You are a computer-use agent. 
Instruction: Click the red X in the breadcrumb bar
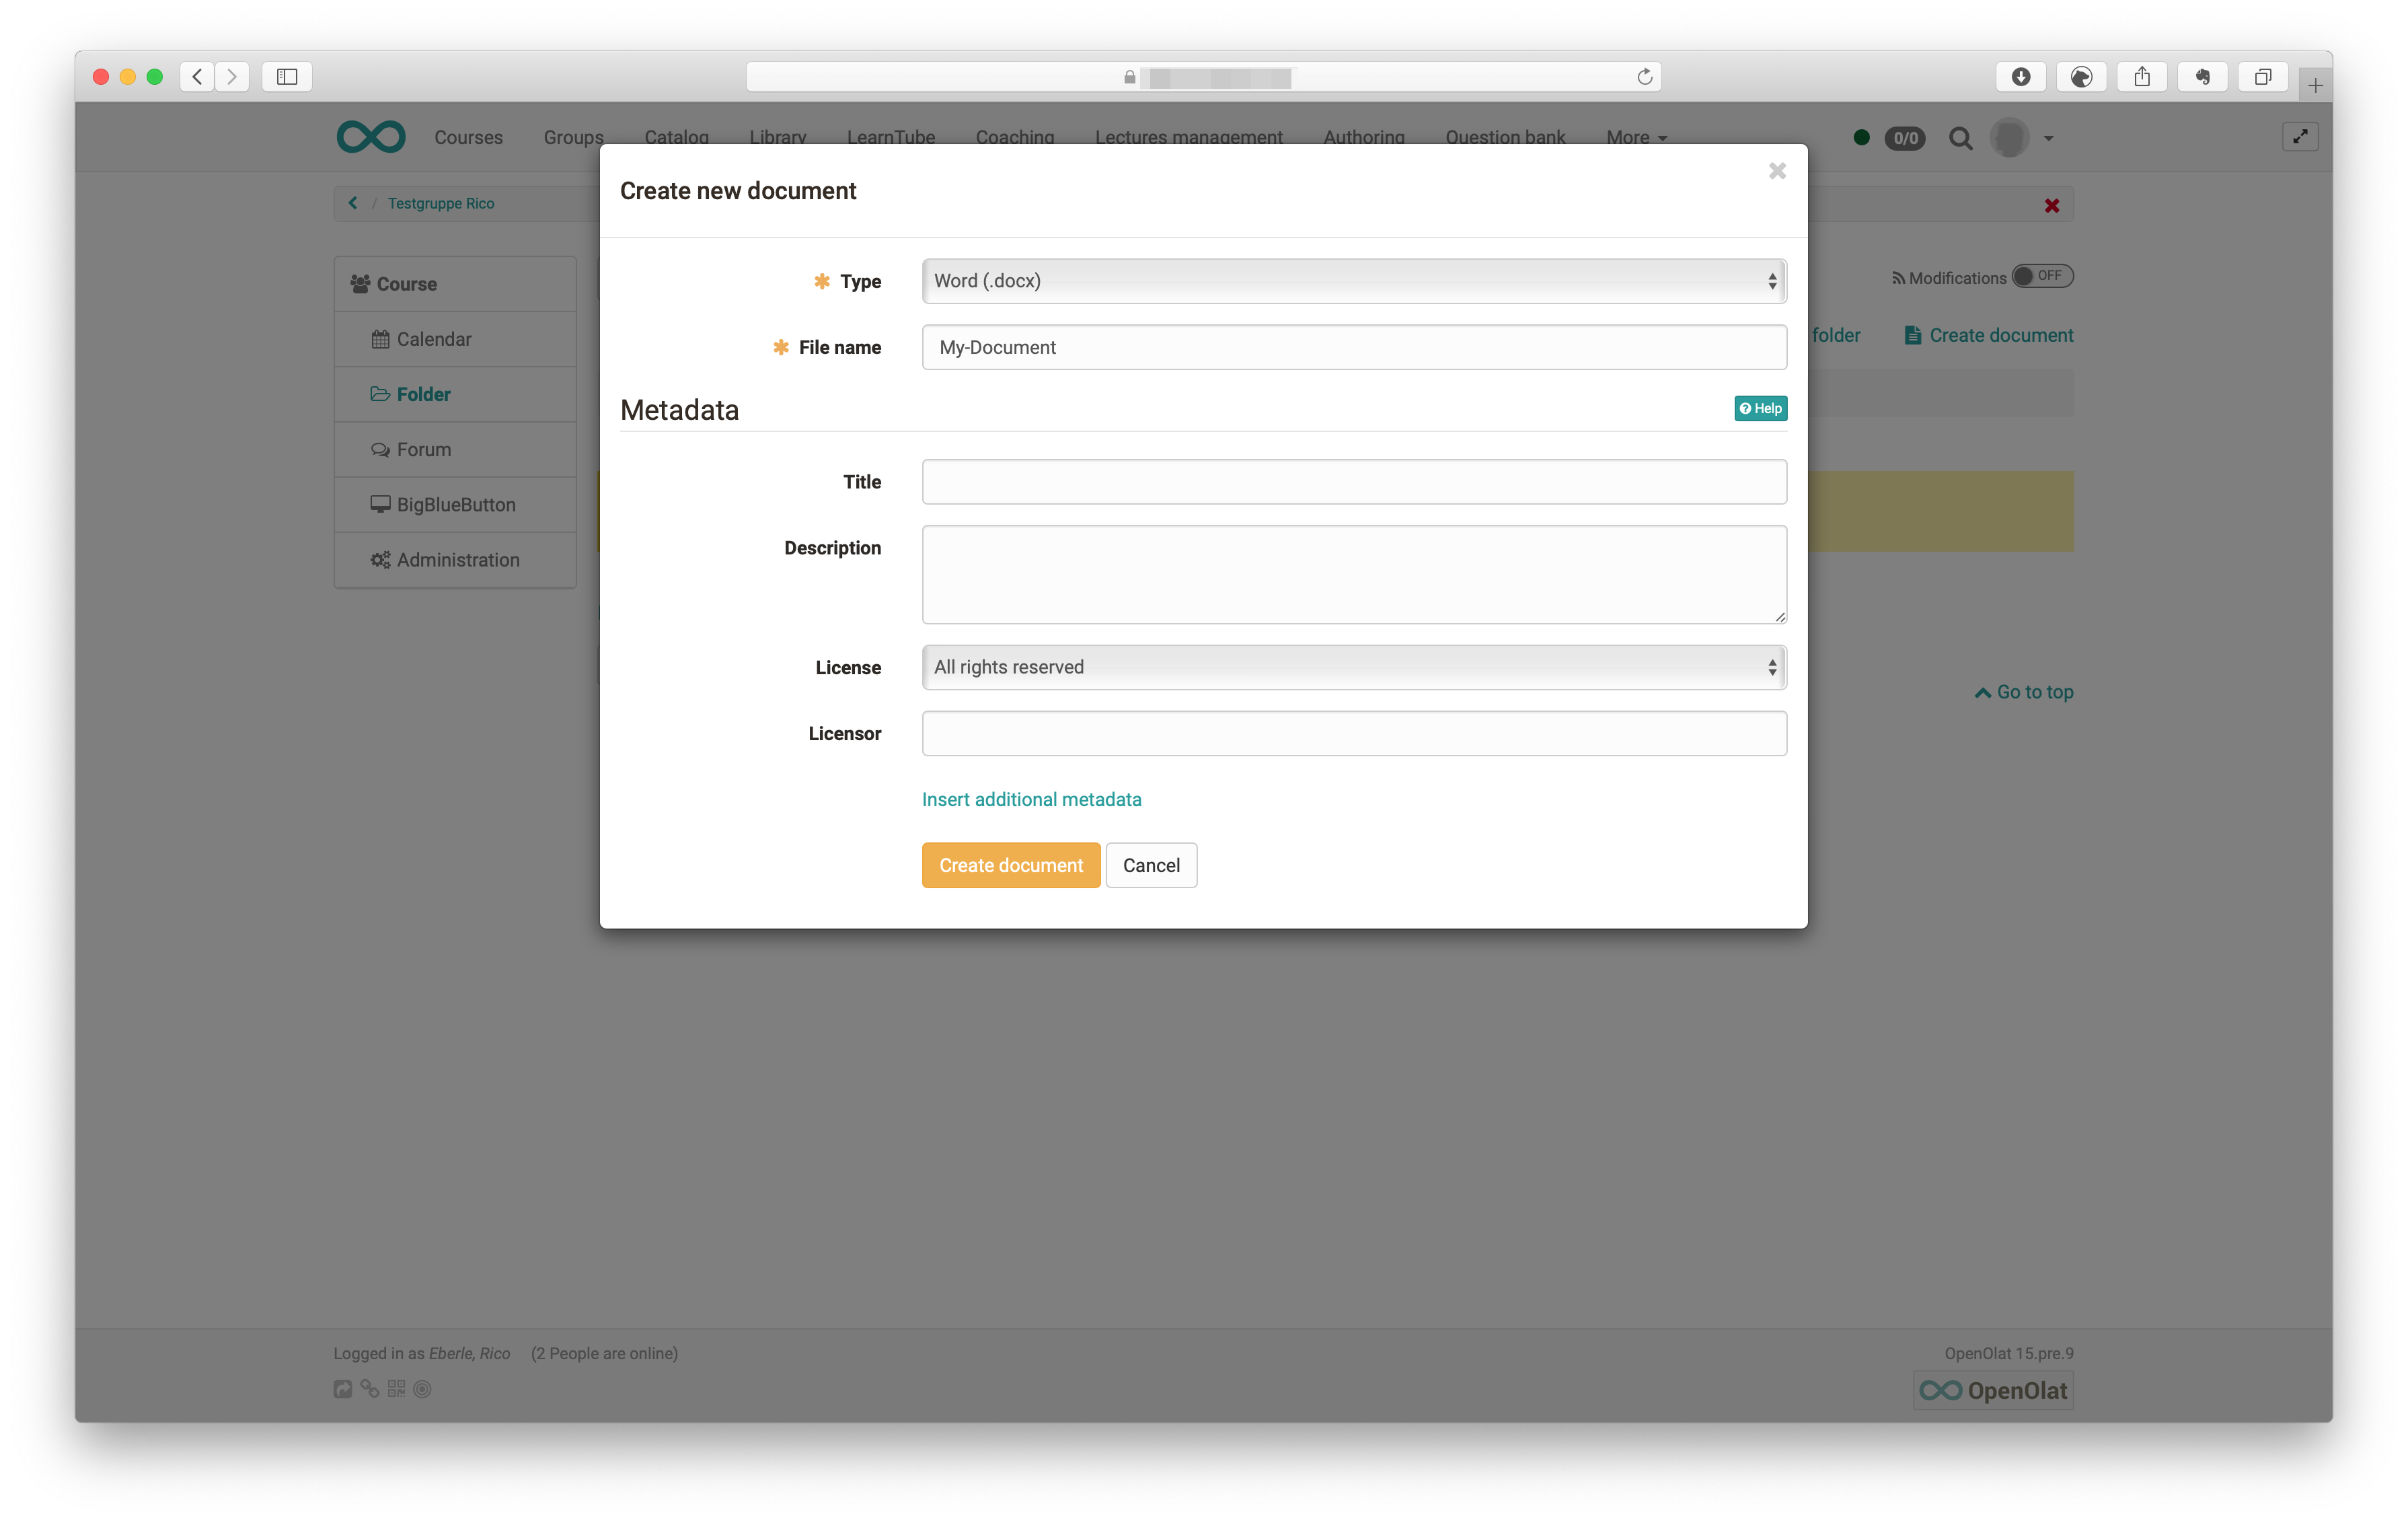2051,205
